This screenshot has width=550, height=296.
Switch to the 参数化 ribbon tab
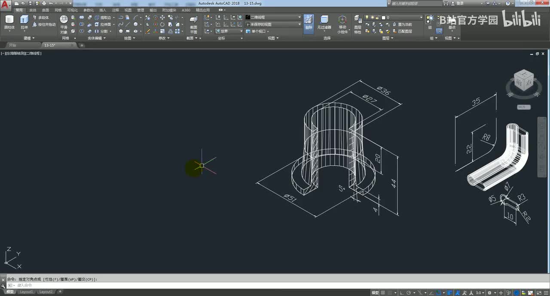(x=89, y=10)
